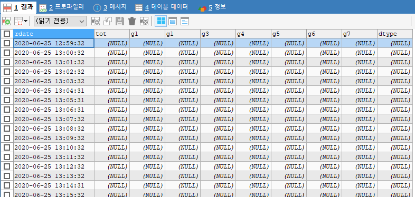Switch to grid view mode
Viewport: 415px width, 197px height.
click(x=161, y=21)
